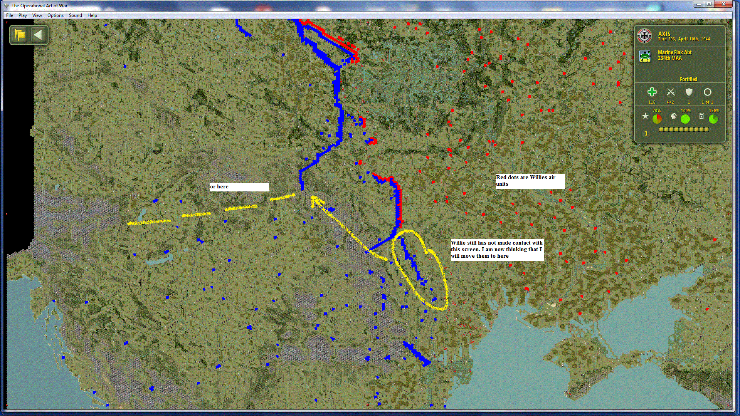The image size is (740, 416).
Task: Open the Options menu
Action: coord(55,15)
